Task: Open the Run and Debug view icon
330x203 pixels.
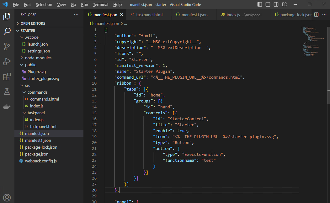Action: pyautogui.click(x=7, y=62)
